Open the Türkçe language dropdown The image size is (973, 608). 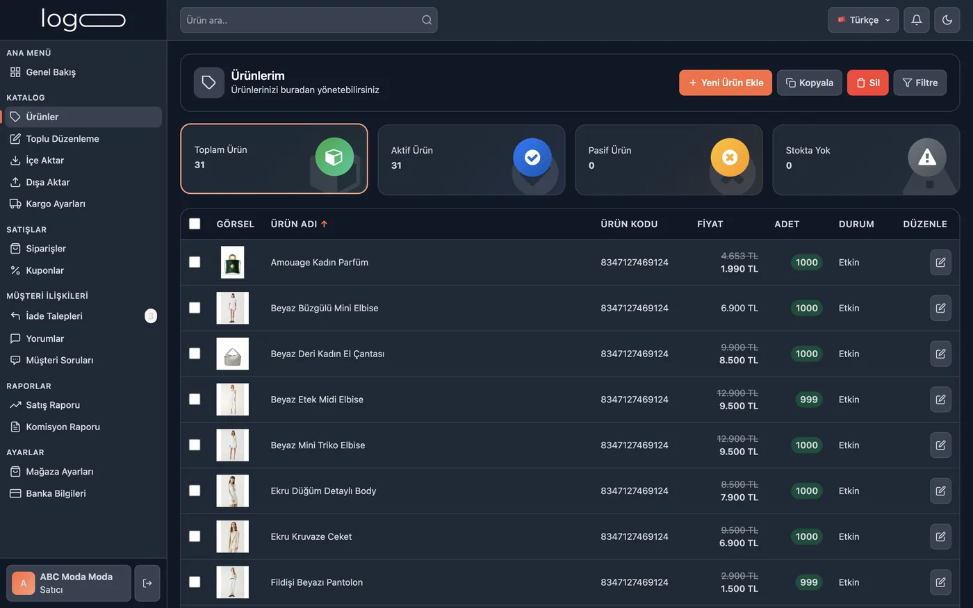(863, 20)
